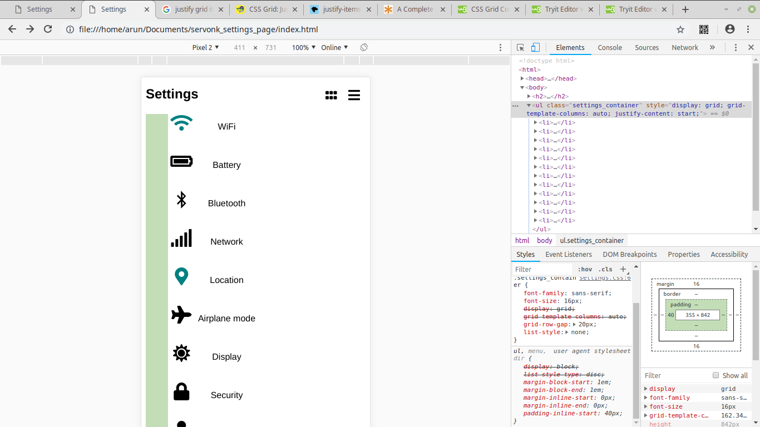
Task: Reload the current page
Action: (x=48, y=29)
